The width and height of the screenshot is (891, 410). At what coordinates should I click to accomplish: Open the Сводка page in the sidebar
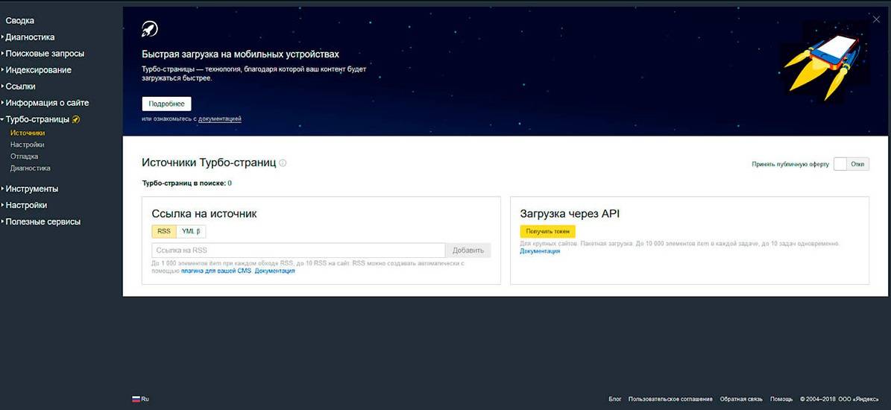(x=20, y=21)
